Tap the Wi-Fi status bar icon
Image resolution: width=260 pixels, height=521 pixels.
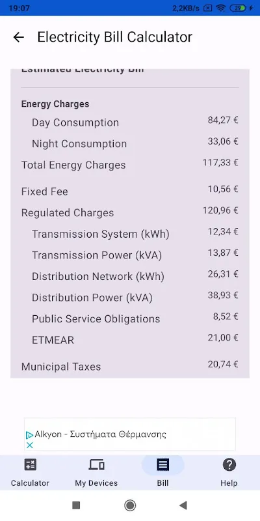click(x=221, y=8)
